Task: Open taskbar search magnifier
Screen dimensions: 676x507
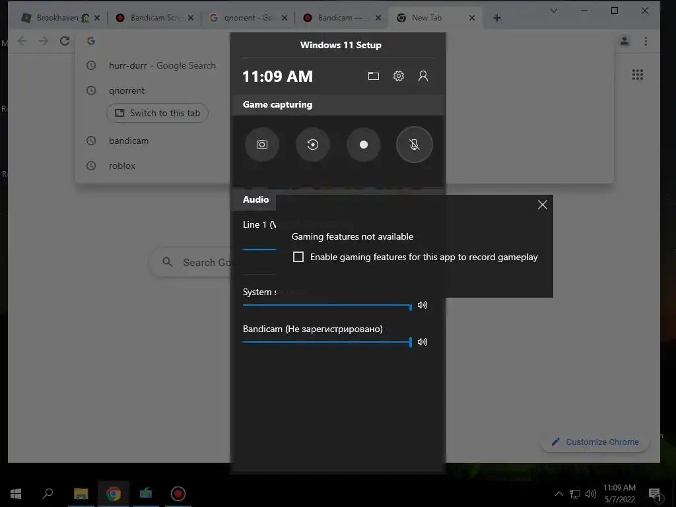Action: pyautogui.click(x=48, y=494)
